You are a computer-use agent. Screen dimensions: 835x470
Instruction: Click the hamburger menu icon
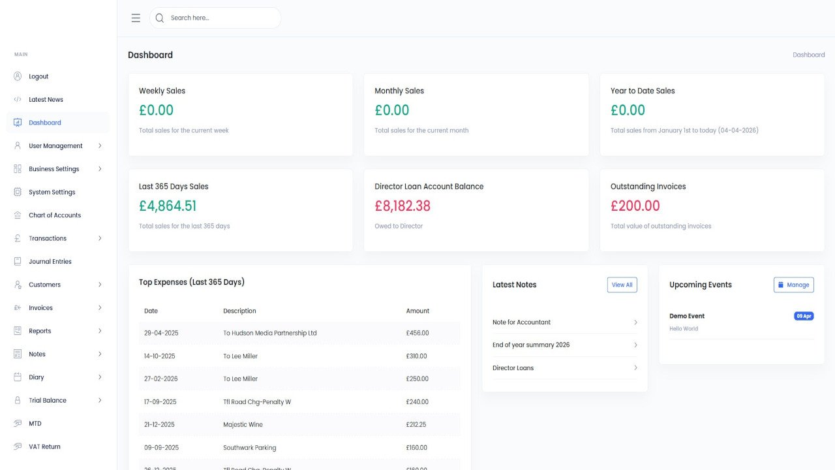click(x=136, y=18)
